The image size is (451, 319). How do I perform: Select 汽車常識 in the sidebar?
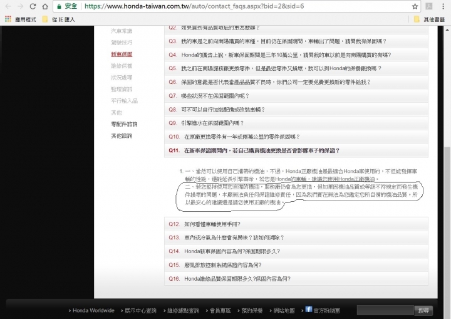[122, 31]
